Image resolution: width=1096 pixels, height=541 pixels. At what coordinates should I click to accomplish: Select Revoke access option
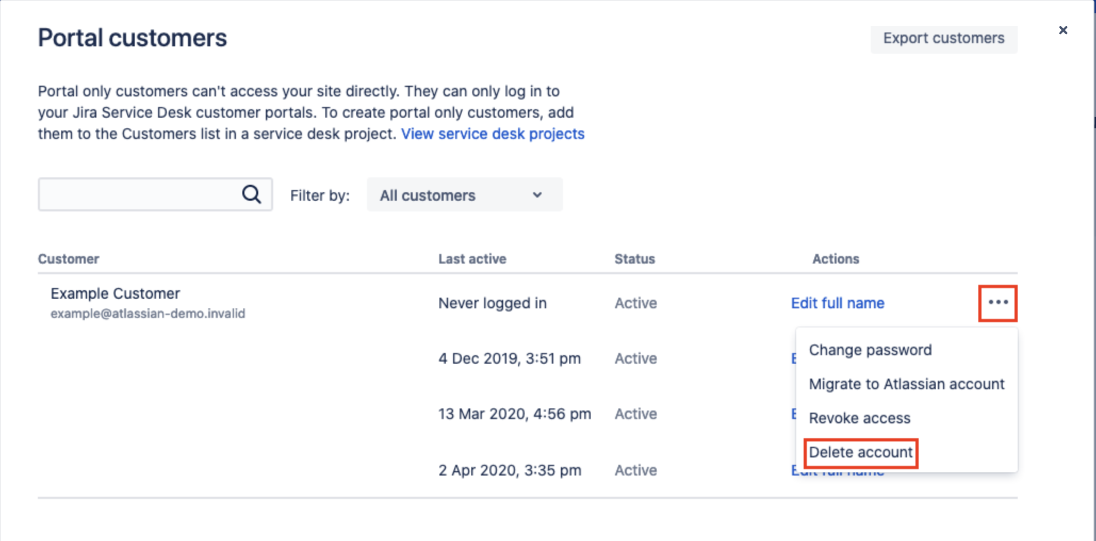860,418
